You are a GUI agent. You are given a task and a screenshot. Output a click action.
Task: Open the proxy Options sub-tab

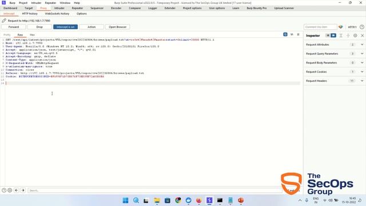(x=81, y=14)
